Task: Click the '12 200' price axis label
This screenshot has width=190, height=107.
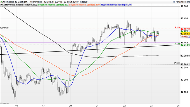Action: [184, 80]
